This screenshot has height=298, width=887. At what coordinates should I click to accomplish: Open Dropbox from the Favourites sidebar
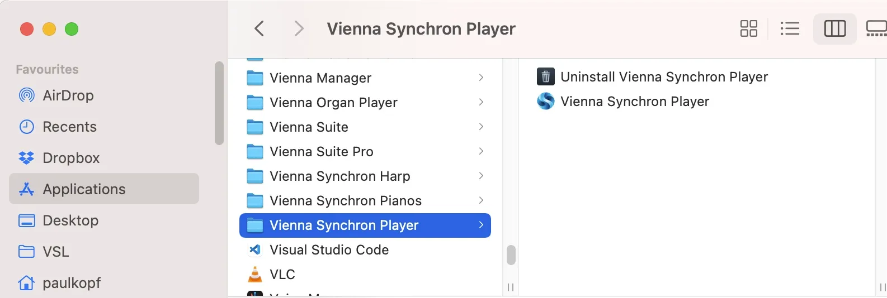pos(70,158)
